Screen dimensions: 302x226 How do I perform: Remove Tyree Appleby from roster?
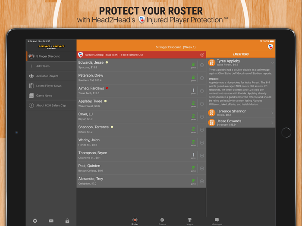(x=202, y=104)
